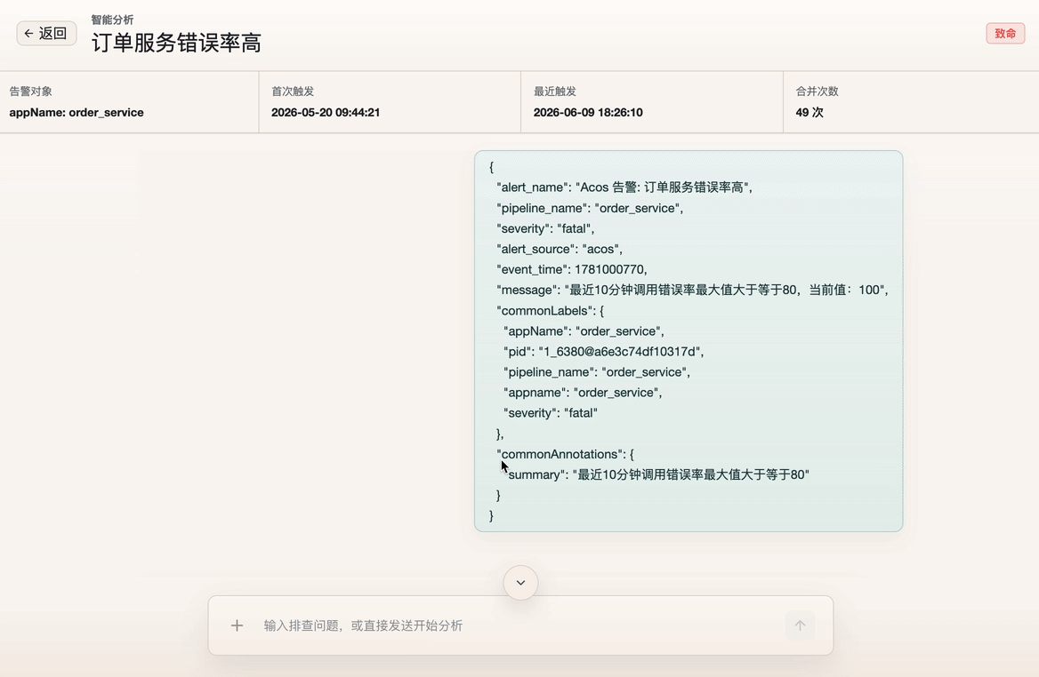Click the "appName": "order_service" line
The width and height of the screenshot is (1039, 677).
point(584,331)
